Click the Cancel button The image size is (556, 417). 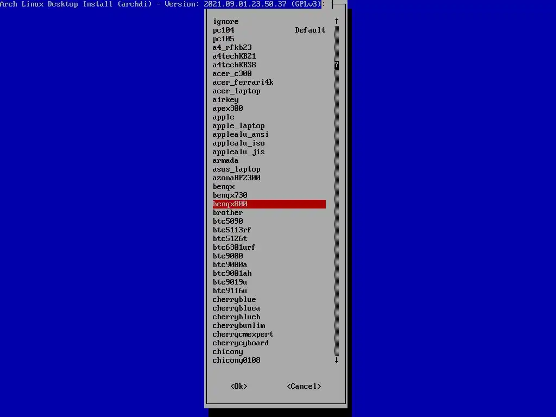pyautogui.click(x=304, y=386)
